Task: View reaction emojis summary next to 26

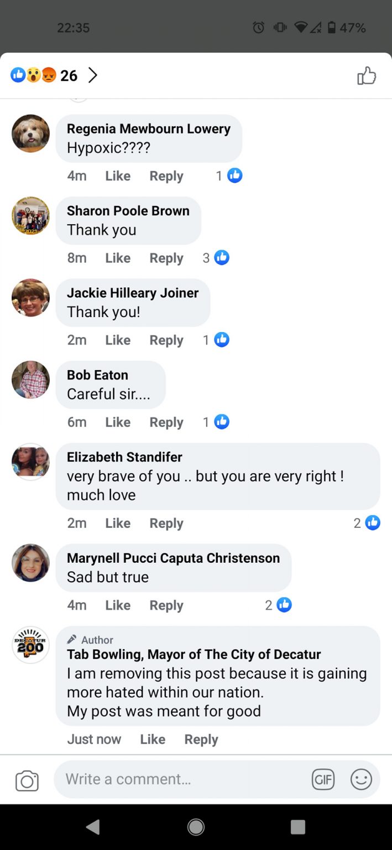Action: [34, 75]
